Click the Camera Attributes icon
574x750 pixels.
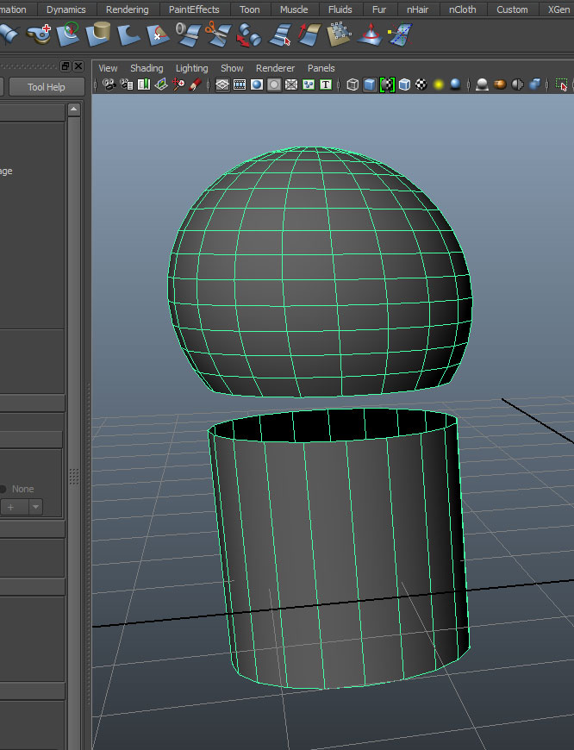pos(127,84)
